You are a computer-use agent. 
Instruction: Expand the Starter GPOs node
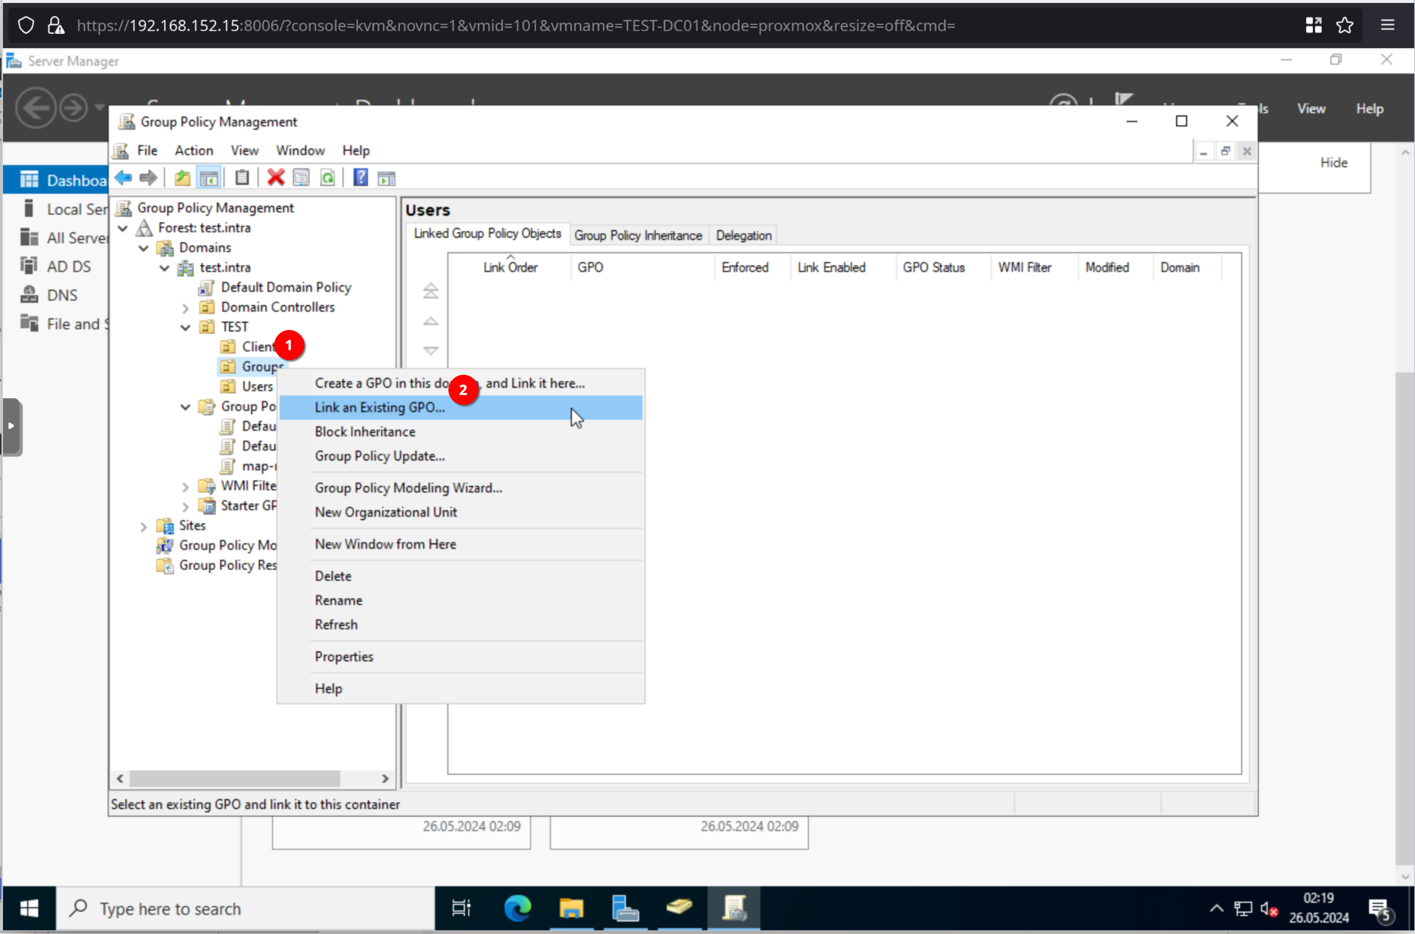point(185,506)
